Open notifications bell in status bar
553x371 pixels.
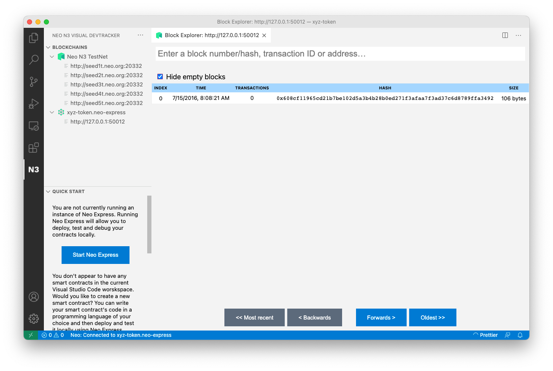point(521,335)
